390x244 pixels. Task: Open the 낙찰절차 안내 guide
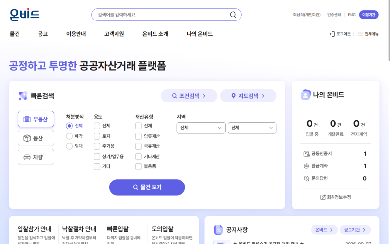79,229
